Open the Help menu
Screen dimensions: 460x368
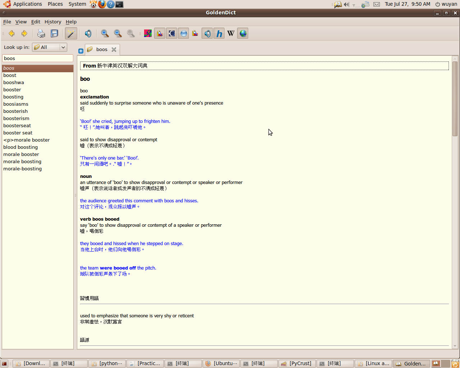[x=71, y=22]
